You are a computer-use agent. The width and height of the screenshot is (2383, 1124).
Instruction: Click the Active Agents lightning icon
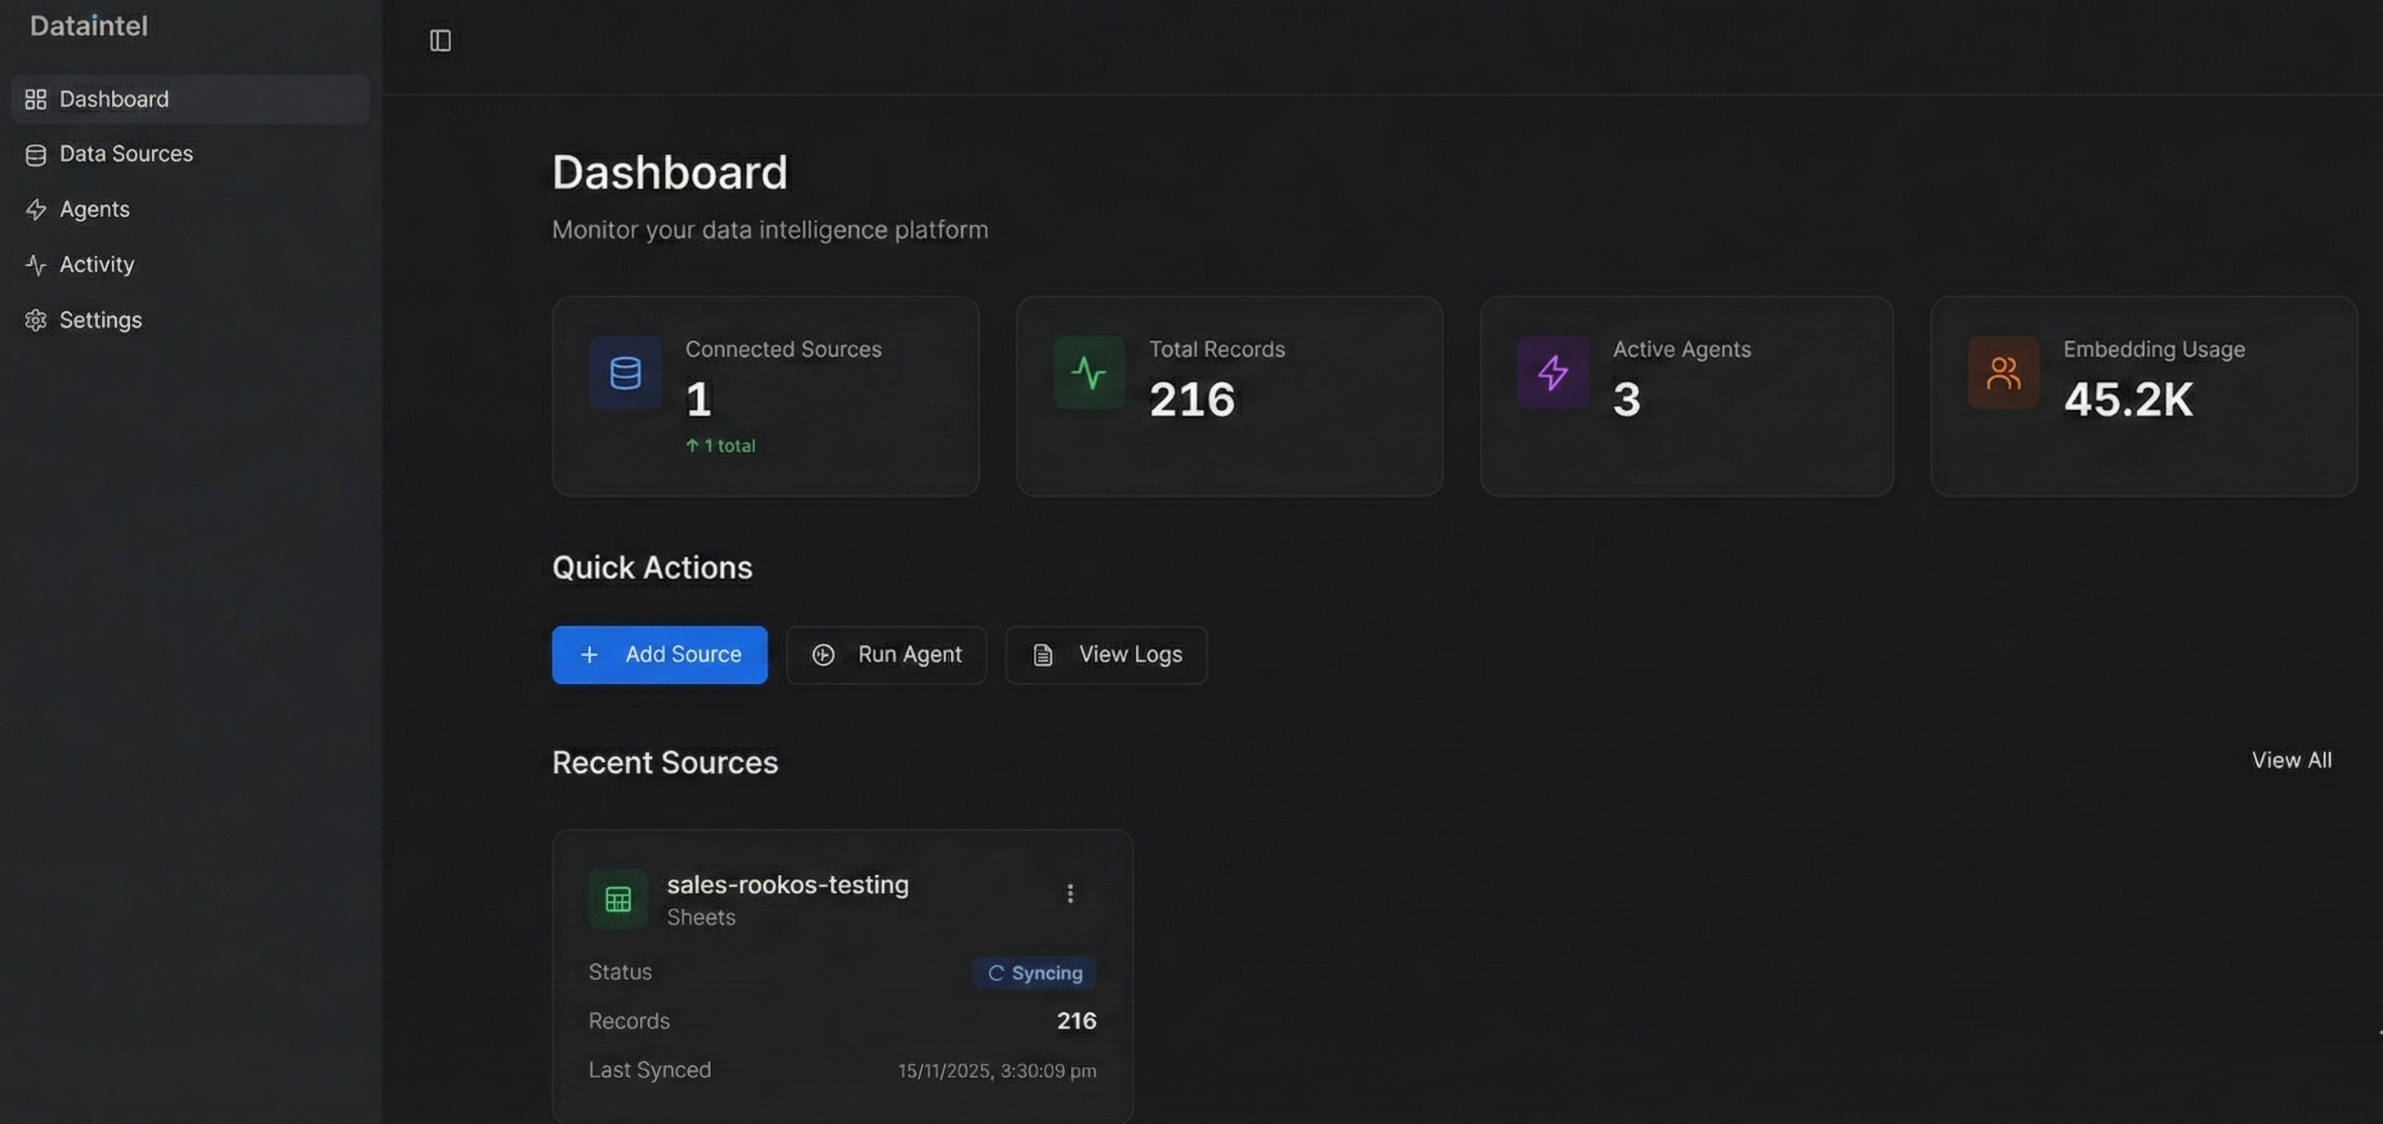[1552, 372]
